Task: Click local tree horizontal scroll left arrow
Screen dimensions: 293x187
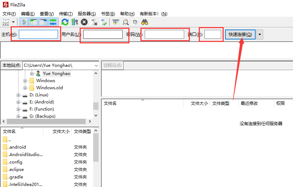Action: coord(4,122)
